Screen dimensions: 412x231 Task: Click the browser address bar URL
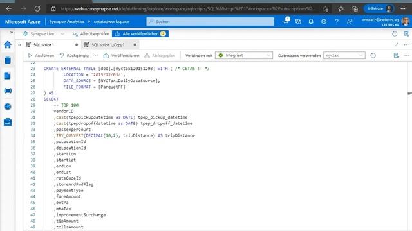(x=188, y=8)
